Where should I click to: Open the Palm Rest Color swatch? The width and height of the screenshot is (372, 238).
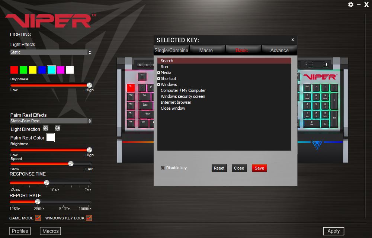coord(50,138)
